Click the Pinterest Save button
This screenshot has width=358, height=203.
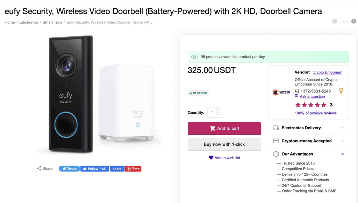133,168
